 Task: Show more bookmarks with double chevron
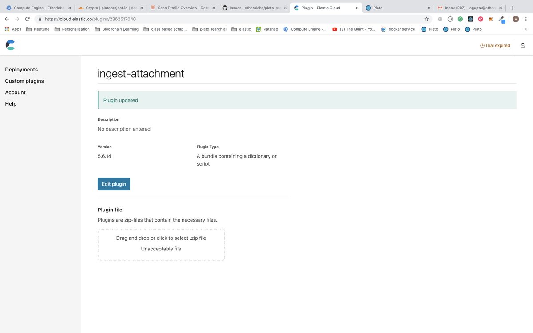coord(525,29)
